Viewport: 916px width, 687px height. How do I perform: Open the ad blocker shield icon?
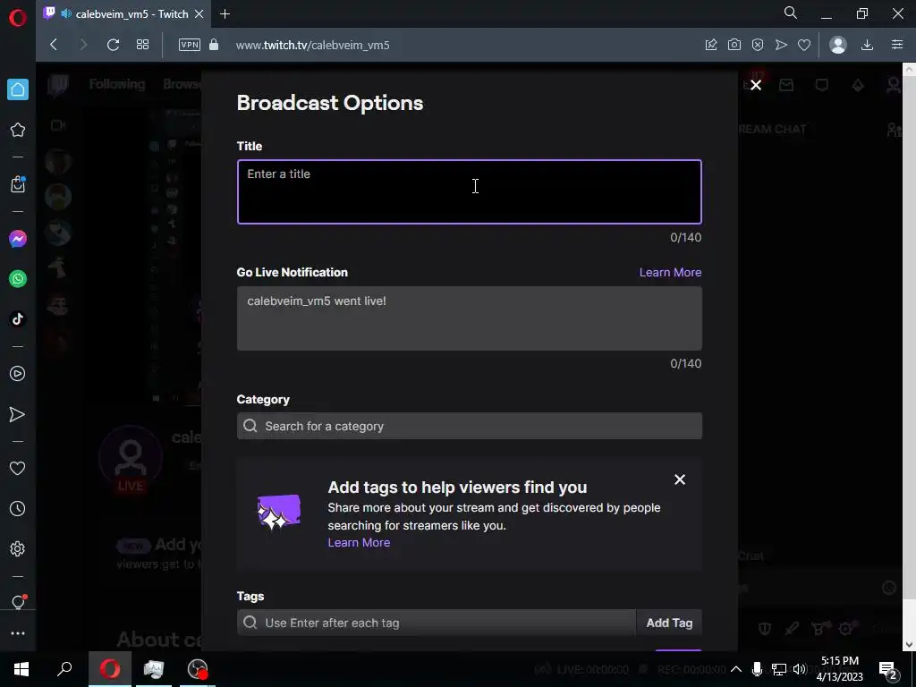pos(758,45)
